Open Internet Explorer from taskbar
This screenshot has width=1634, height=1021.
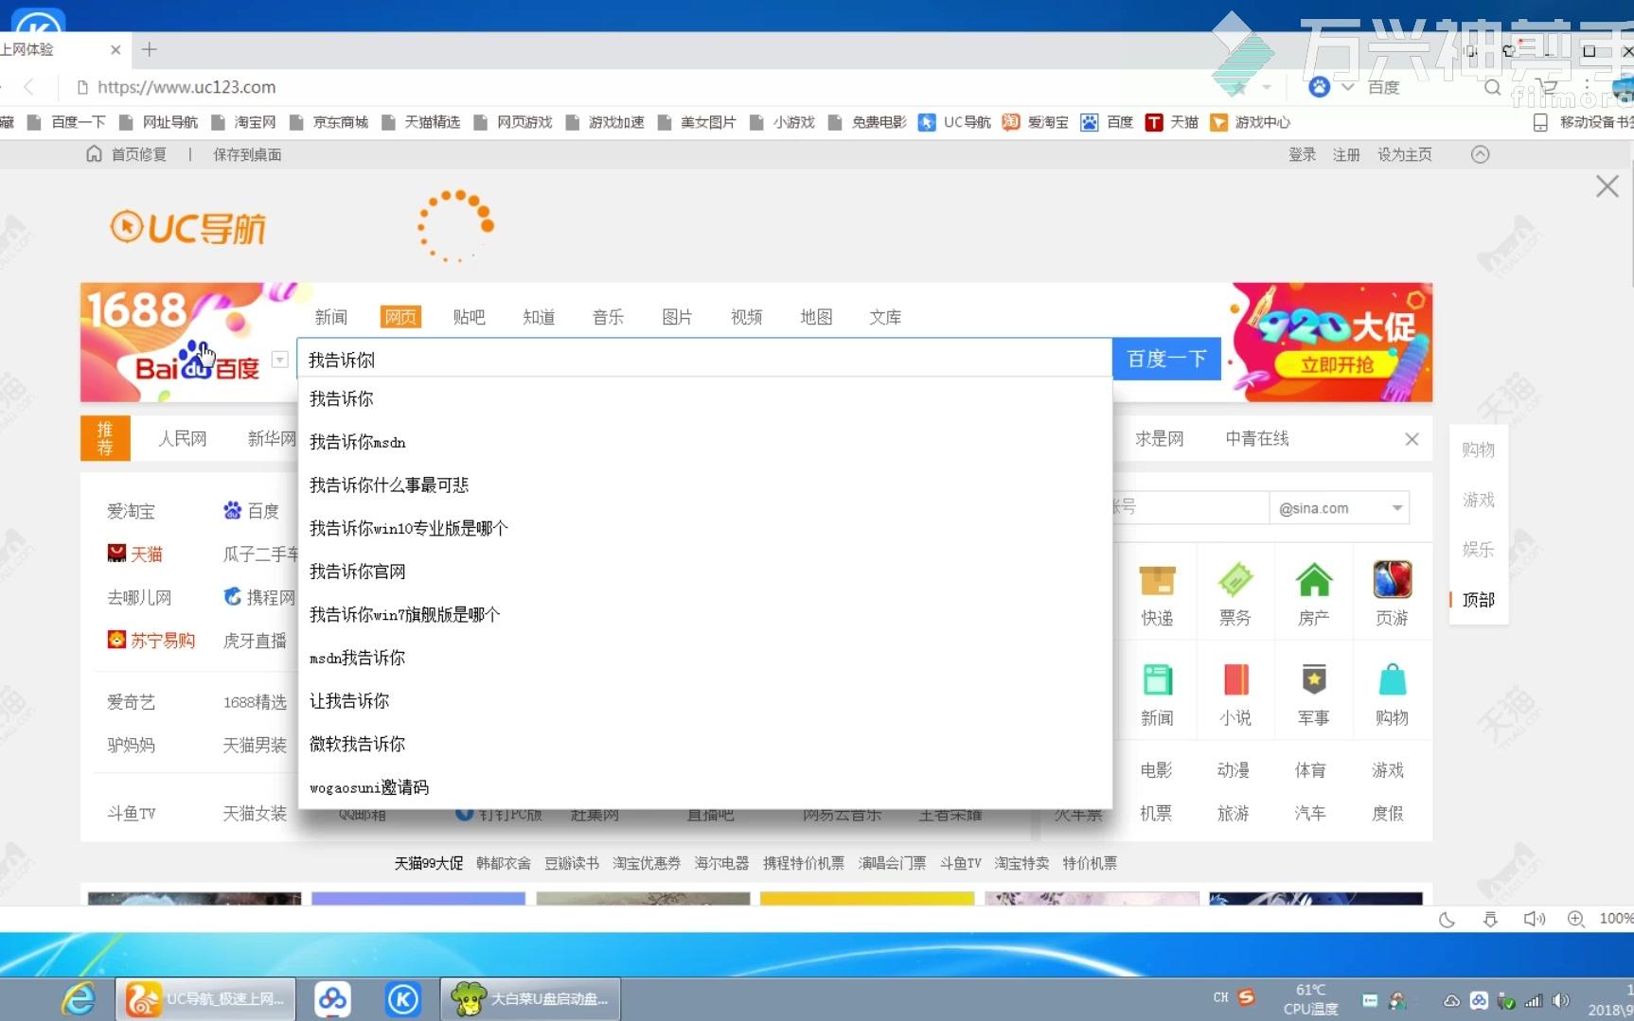pyautogui.click(x=78, y=999)
